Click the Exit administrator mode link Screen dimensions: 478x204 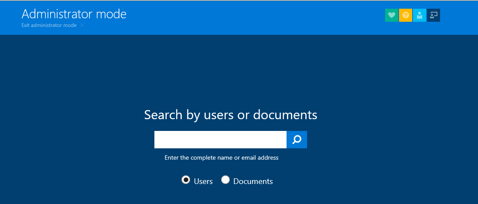pyautogui.click(x=49, y=25)
